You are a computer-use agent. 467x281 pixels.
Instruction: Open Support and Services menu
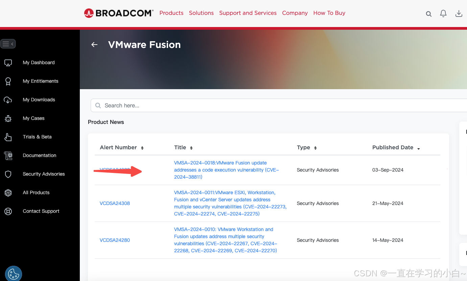point(248,13)
